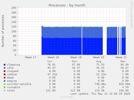The image size is (134, 100).
Task: Click the 'zombie' legend label
Action: [x=12, y=74]
